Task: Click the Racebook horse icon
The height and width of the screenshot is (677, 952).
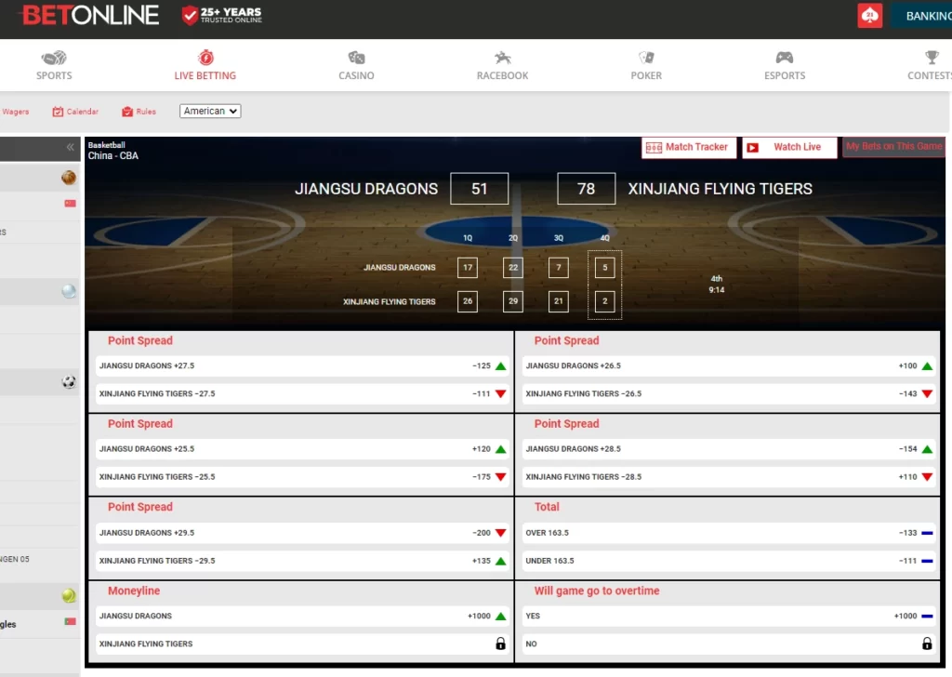Action: [501, 58]
